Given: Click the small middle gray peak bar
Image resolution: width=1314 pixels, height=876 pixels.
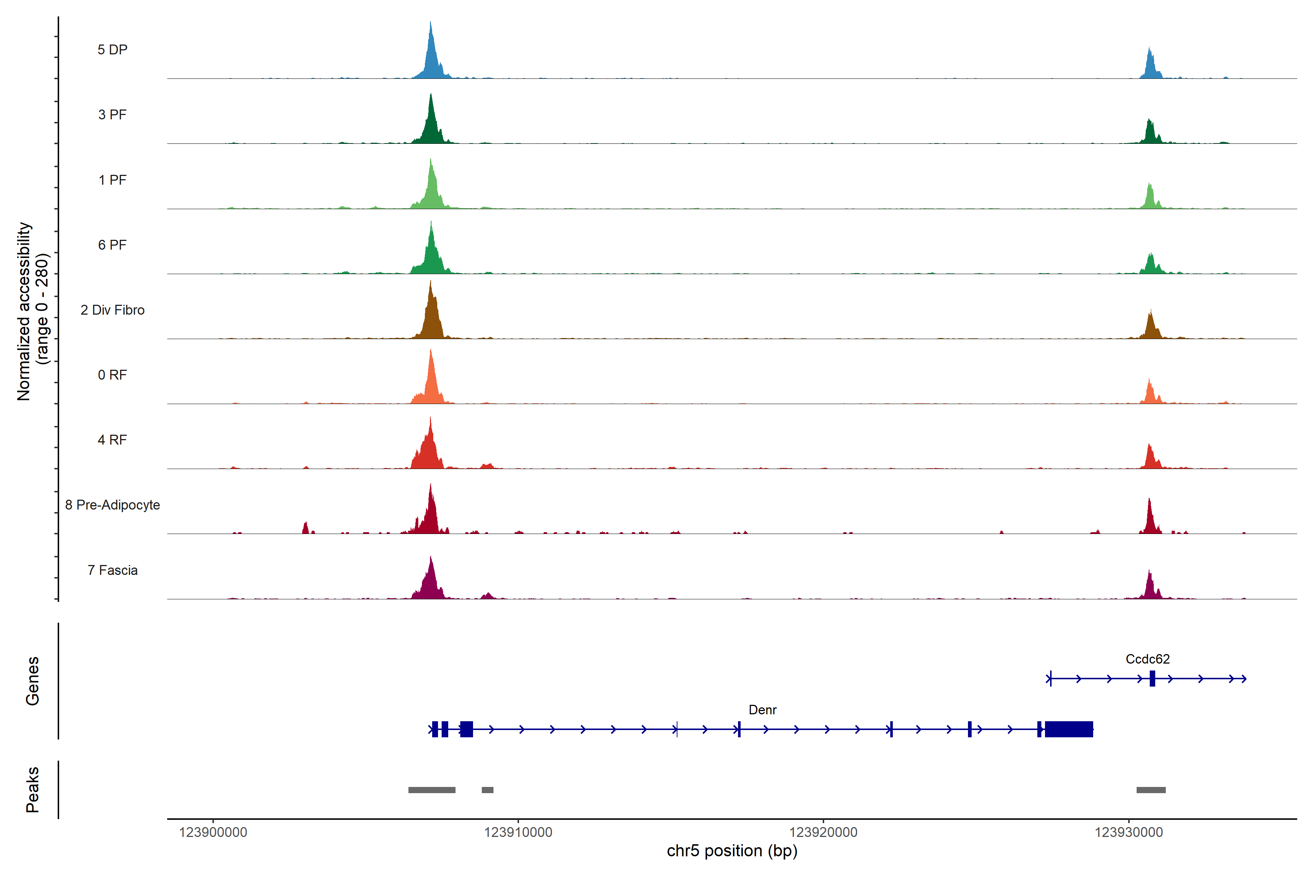Looking at the screenshot, I should point(487,790).
